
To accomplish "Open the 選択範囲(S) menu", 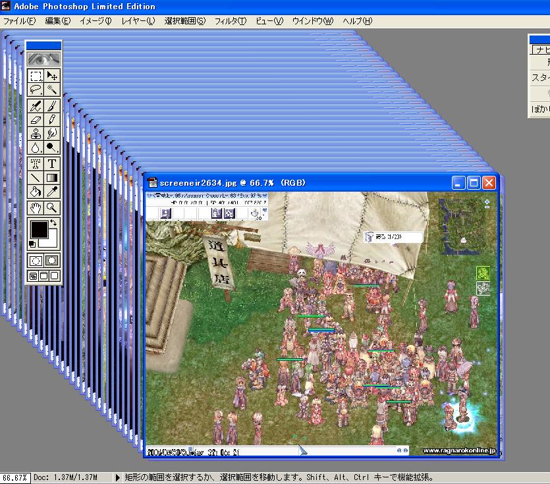I will point(185,21).
